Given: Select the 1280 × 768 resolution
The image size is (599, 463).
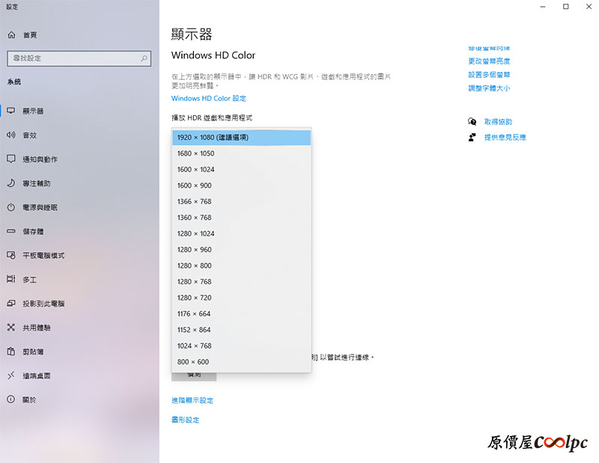Looking at the screenshot, I should click(x=241, y=282).
